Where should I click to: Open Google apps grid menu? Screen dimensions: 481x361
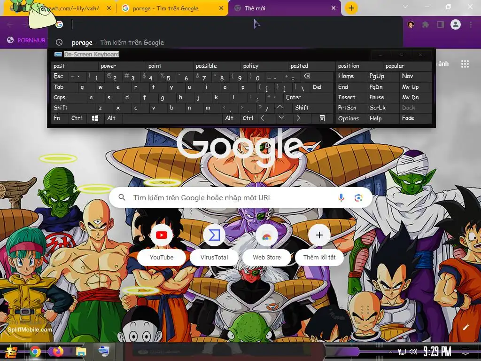coord(465,64)
